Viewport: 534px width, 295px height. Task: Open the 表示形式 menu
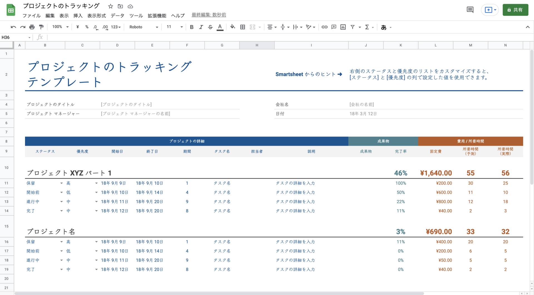[x=97, y=16]
